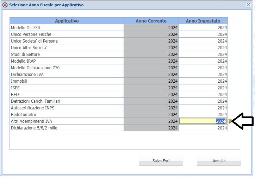This screenshot has height=178, width=255.
Task: Edit Anno Impostato for Redditometro
Action: [203, 114]
